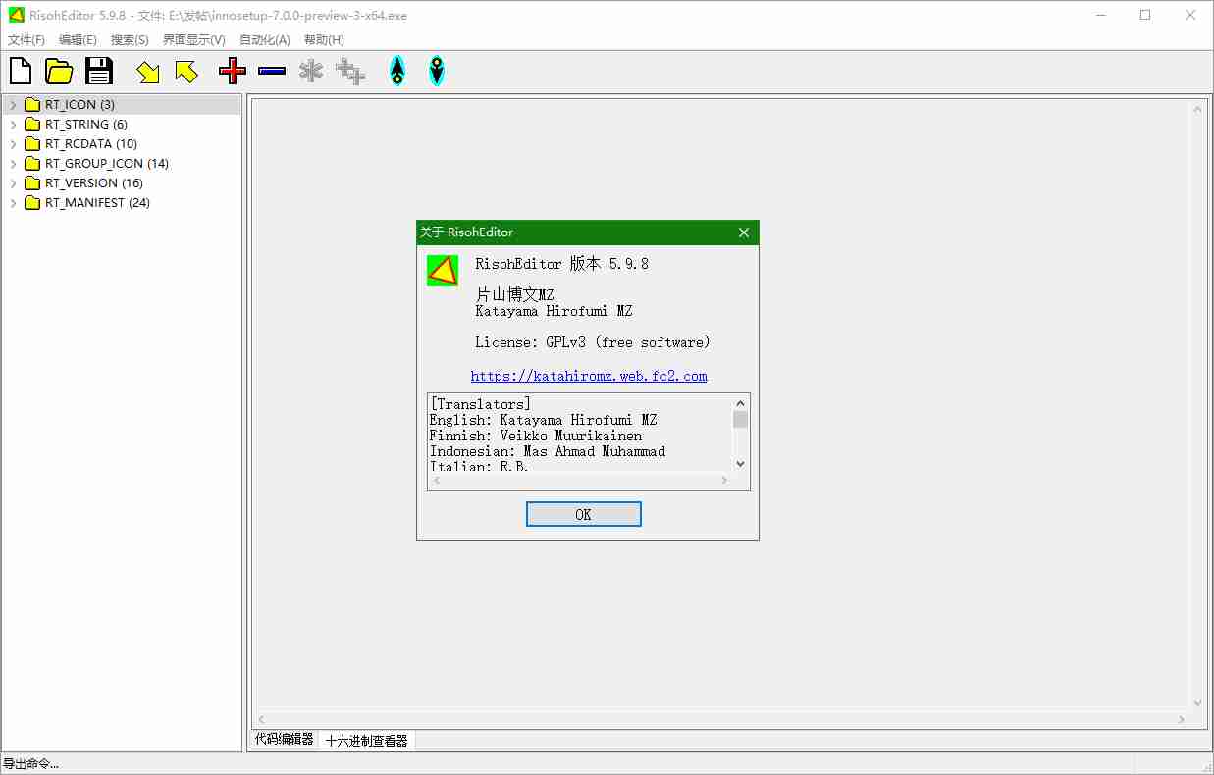Switch to the 代码编辑器 tab
The width and height of the screenshot is (1214, 775).
(x=285, y=740)
